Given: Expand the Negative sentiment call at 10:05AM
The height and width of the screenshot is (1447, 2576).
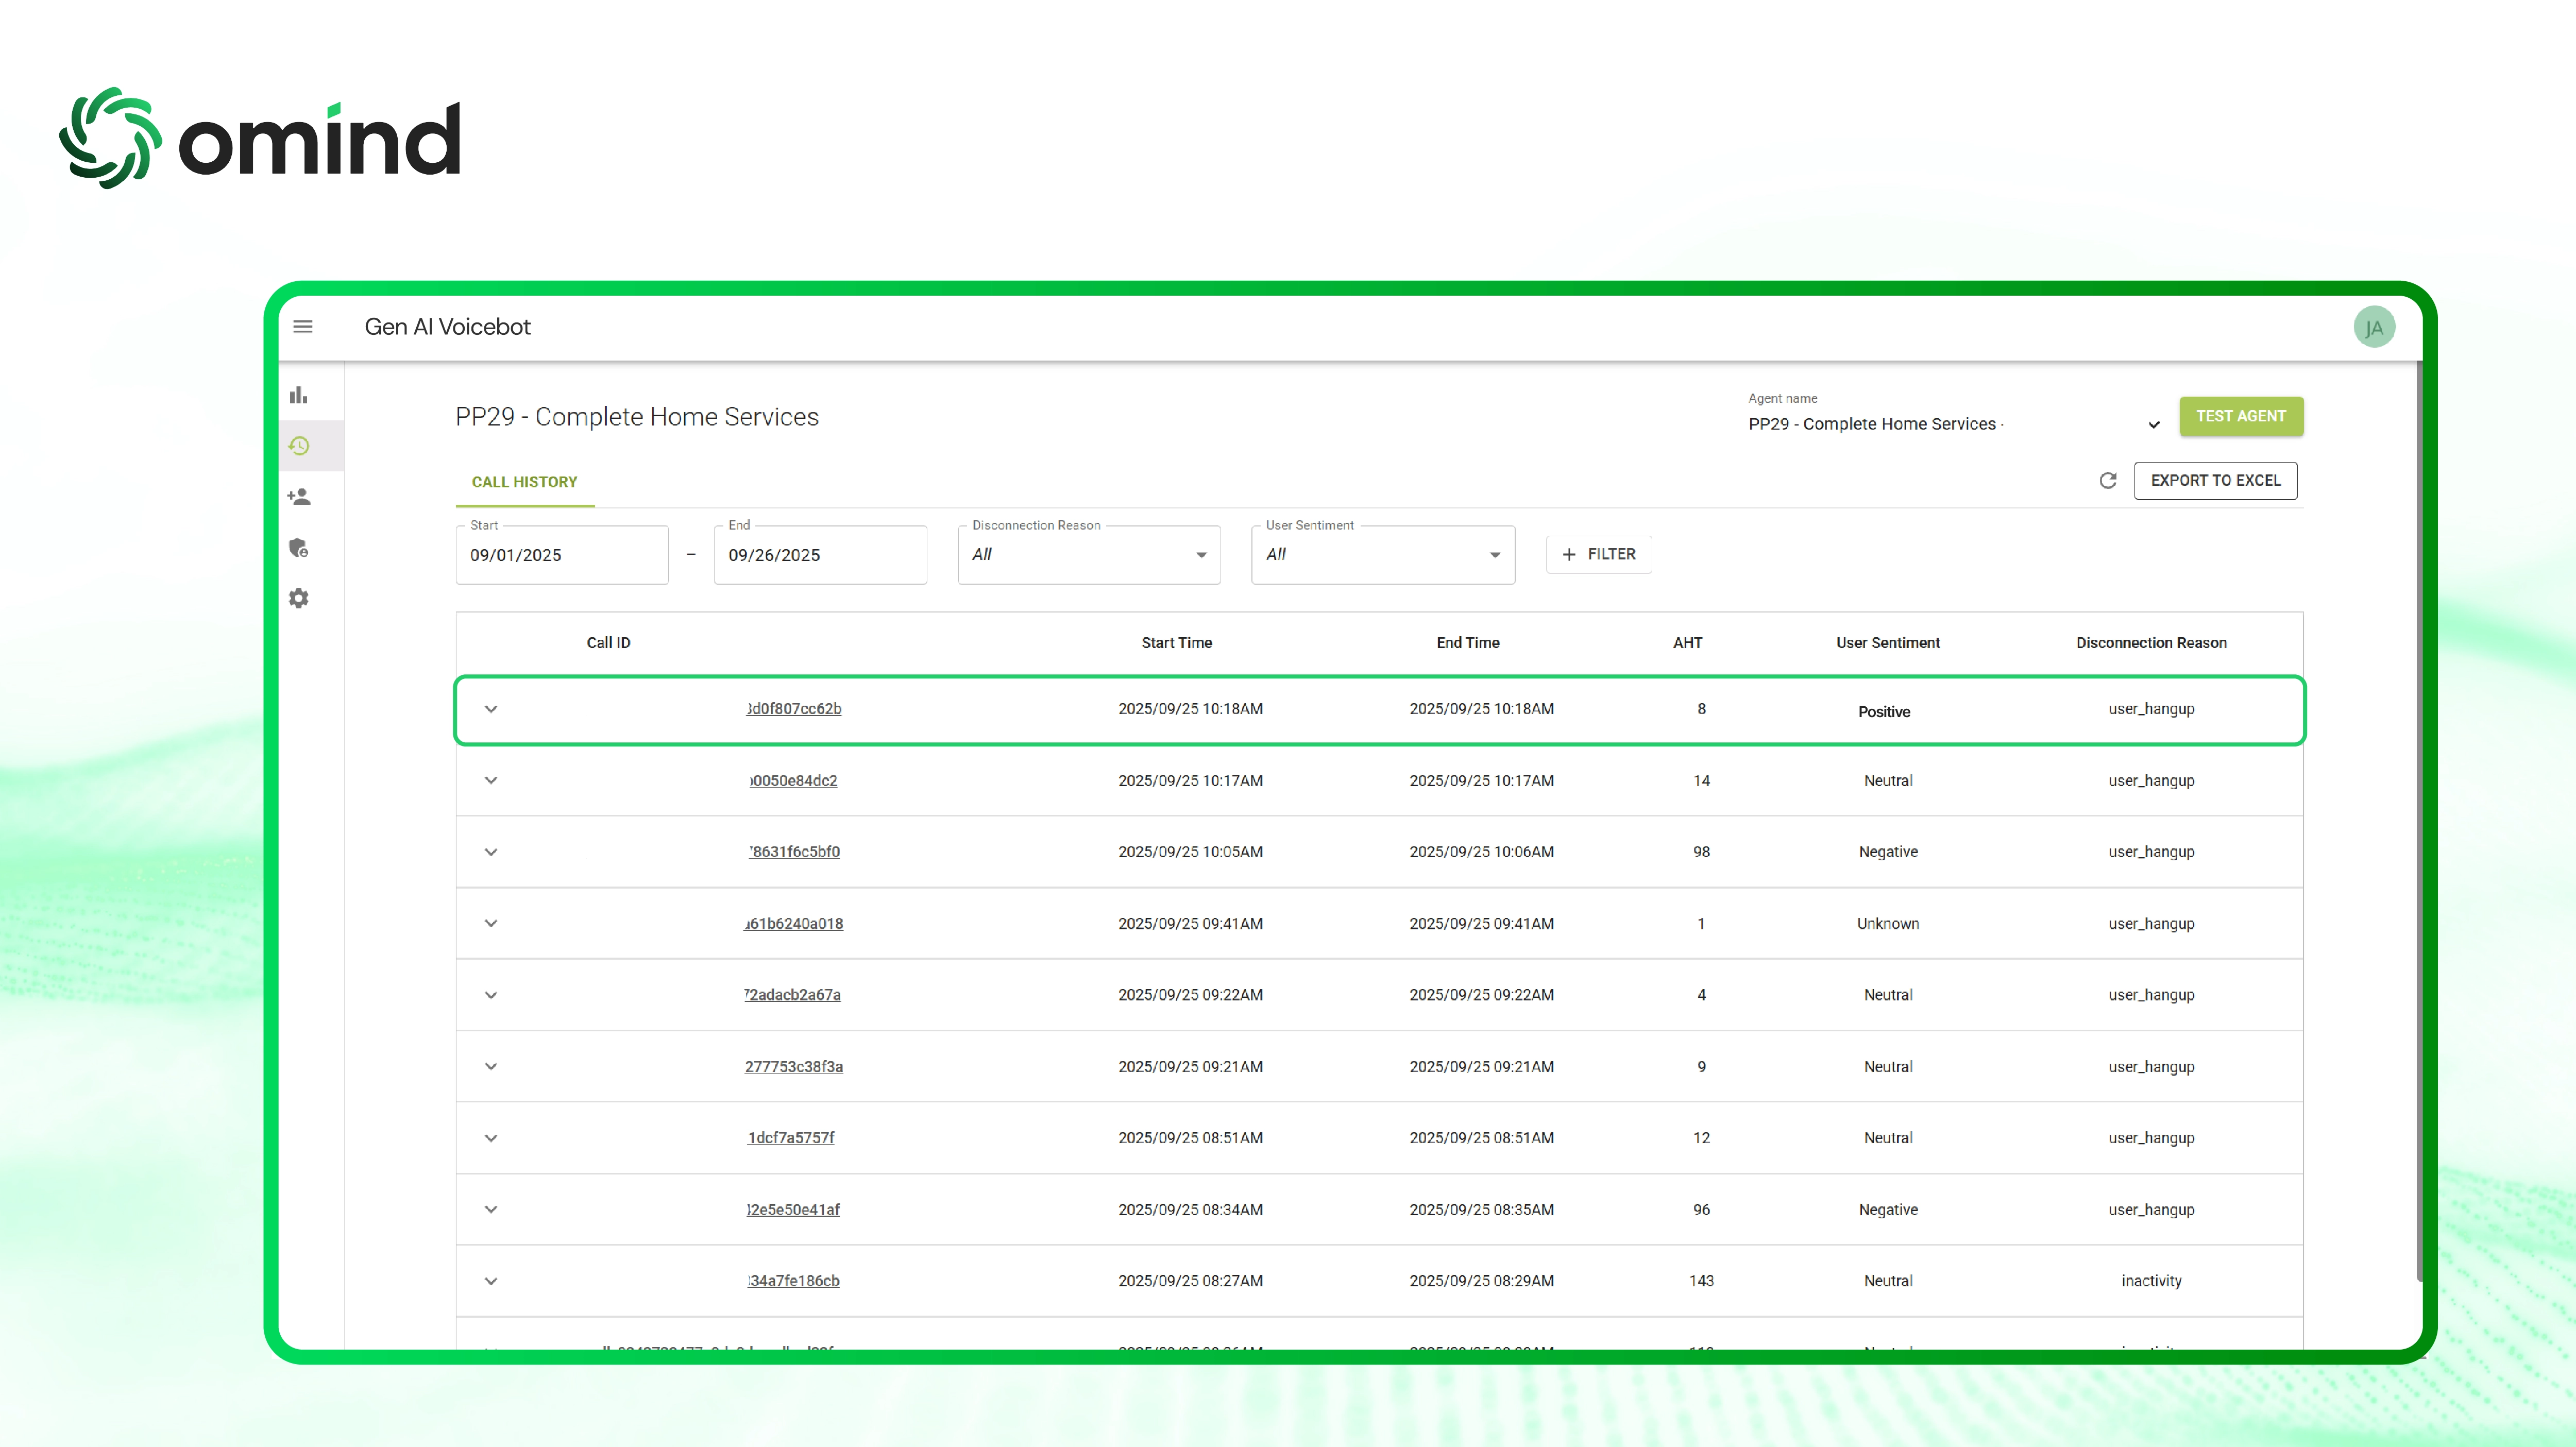Looking at the screenshot, I should (491, 852).
